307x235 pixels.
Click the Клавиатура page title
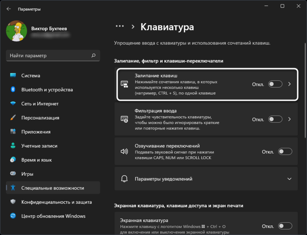tap(167, 27)
